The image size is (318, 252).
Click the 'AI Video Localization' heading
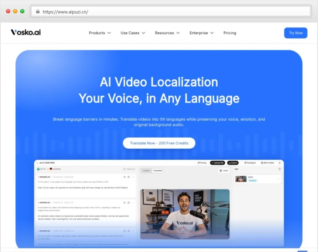(159, 82)
